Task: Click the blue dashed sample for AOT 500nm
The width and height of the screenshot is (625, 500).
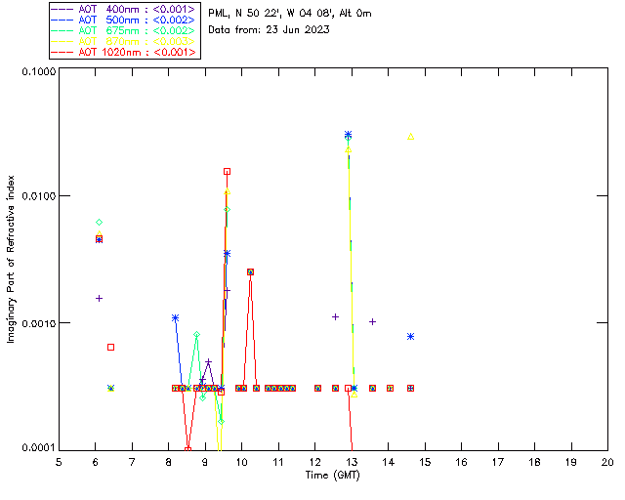Action: [x=62, y=20]
